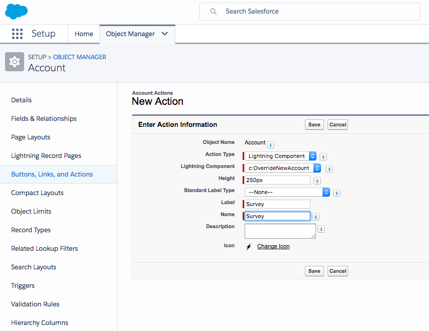Viewport: 429px width, 331px height.
Task: Show info tooltip for Height field
Action: point(317,181)
